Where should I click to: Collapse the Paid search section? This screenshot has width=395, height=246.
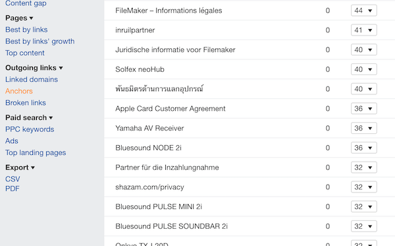click(x=51, y=118)
